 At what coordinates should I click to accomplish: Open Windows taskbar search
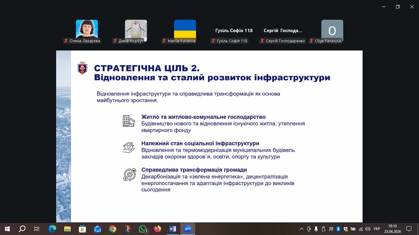pos(22,229)
